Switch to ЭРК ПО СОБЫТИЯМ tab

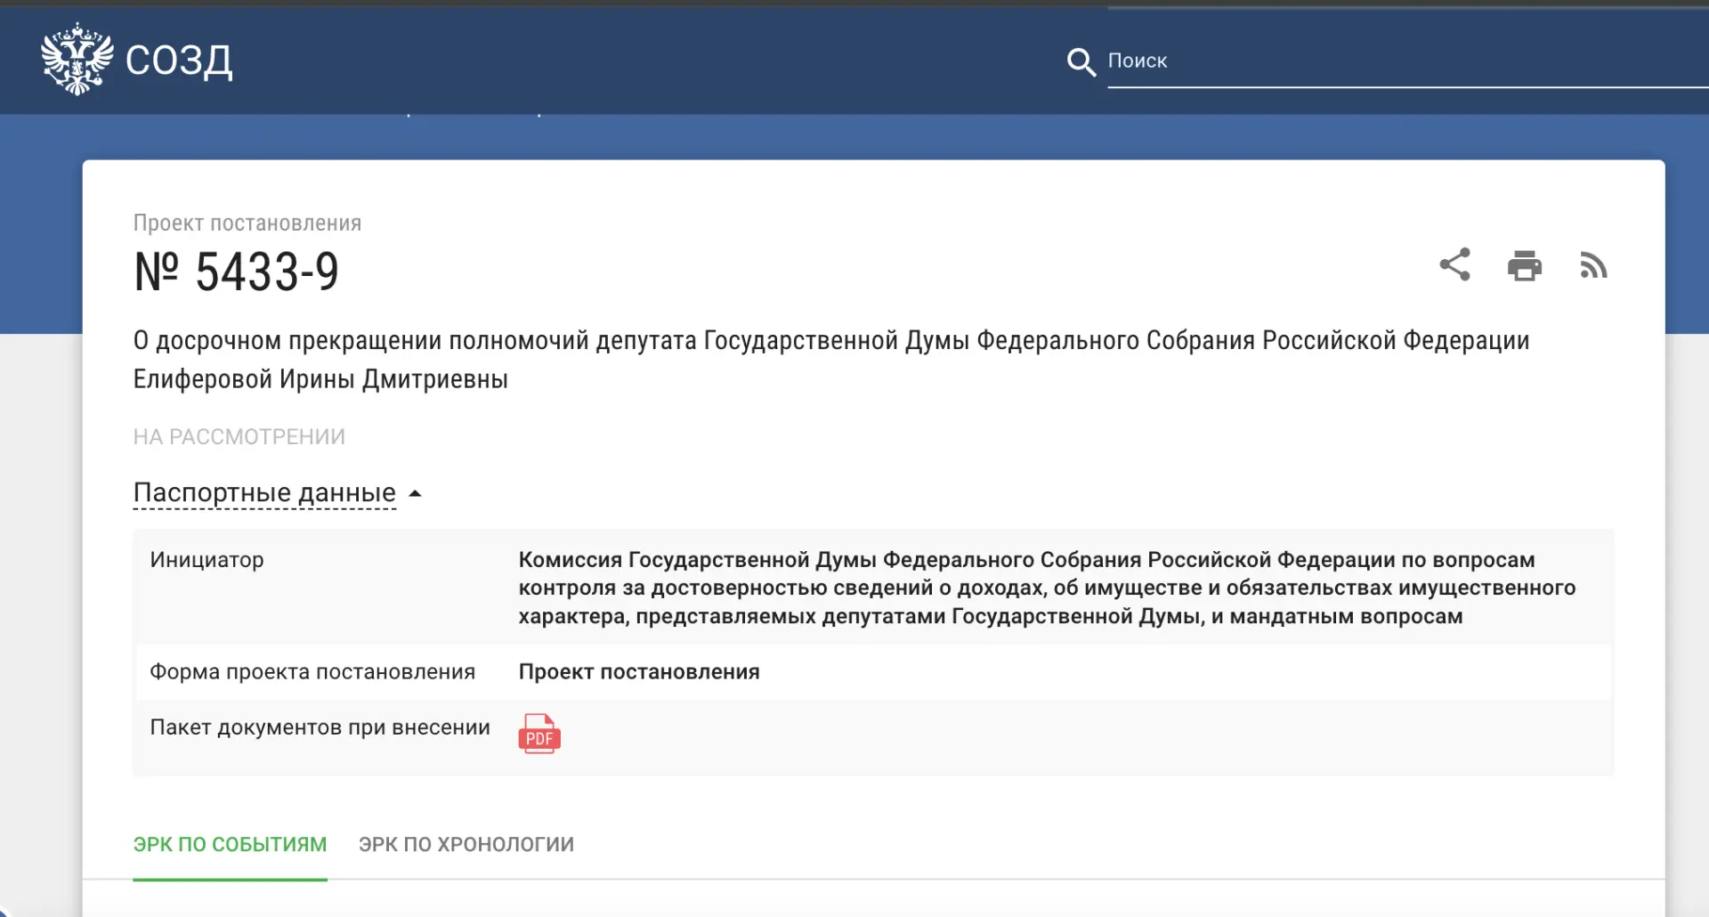coord(230,844)
